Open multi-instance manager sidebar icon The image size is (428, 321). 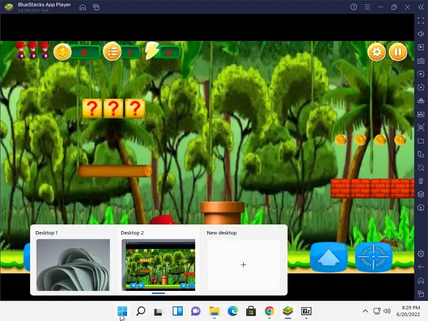tap(421, 154)
